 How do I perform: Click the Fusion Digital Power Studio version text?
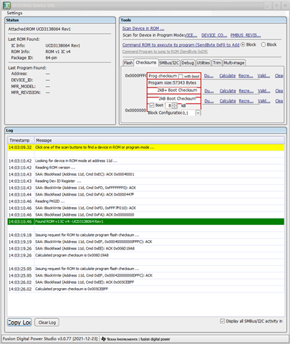point(50,339)
